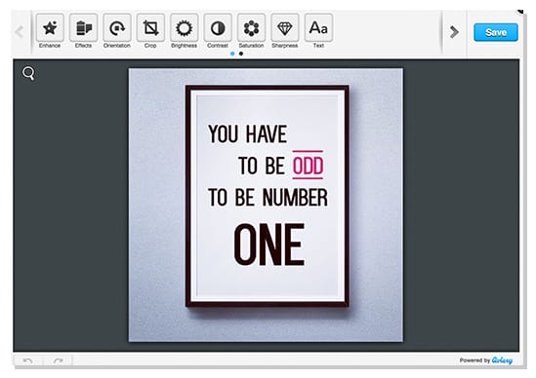Switch to second tool page dot
The height and width of the screenshot is (378, 536).
pos(241,54)
